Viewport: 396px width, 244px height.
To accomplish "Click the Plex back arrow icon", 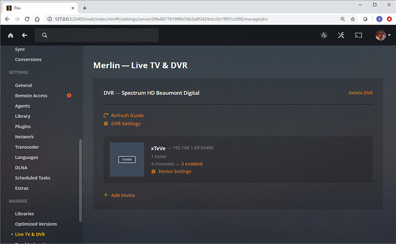I will (x=25, y=36).
